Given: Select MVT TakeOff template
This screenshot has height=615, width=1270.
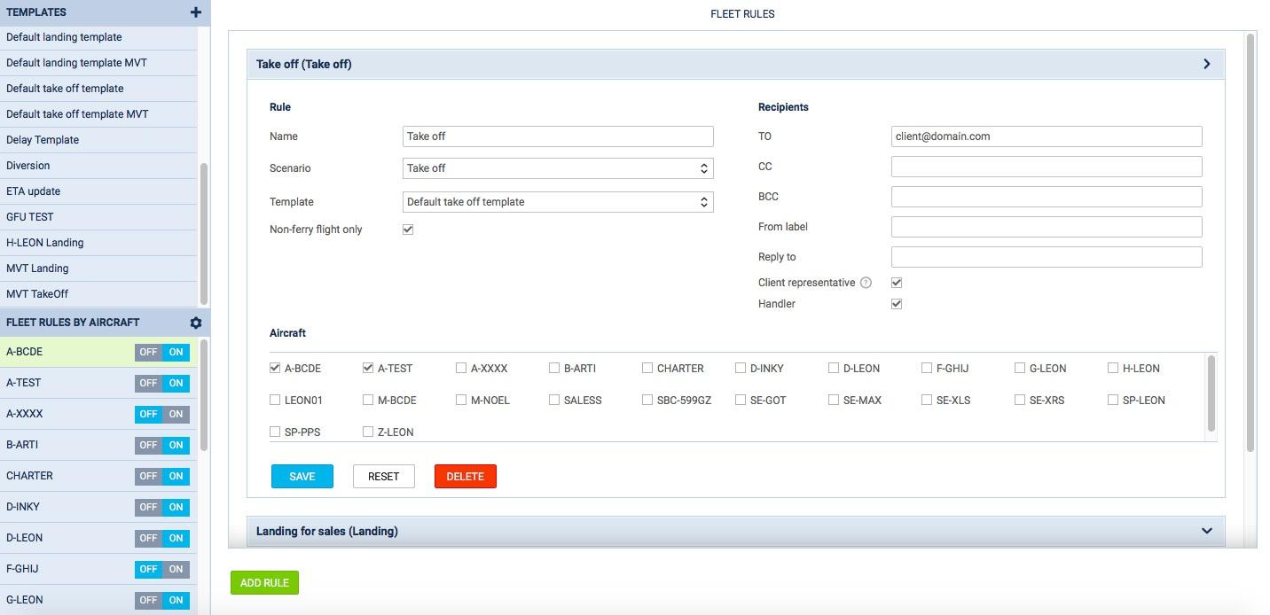Looking at the screenshot, I should (x=37, y=294).
